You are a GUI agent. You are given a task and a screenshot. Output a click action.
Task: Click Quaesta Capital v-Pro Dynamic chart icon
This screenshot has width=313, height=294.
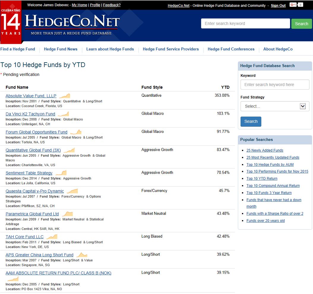click(72, 191)
